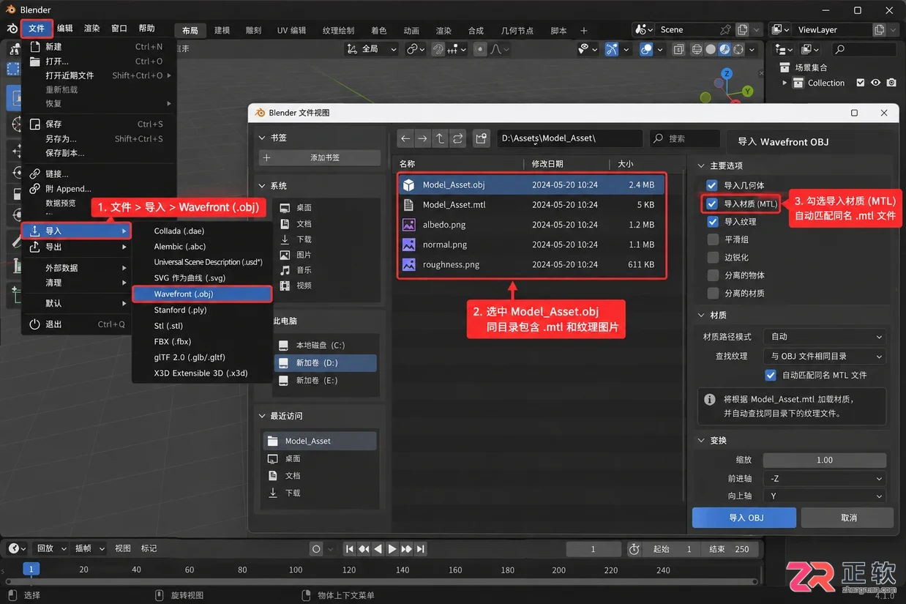Toggle proportional editing icon
Screen dimensions: 906x604
coord(480,49)
